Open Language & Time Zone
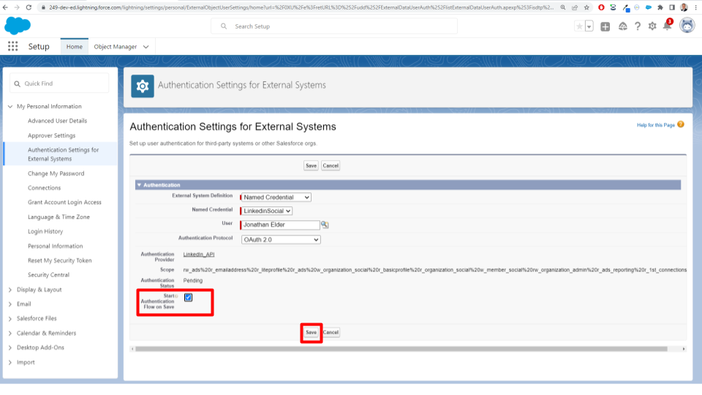The height and width of the screenshot is (395, 702). [58, 217]
